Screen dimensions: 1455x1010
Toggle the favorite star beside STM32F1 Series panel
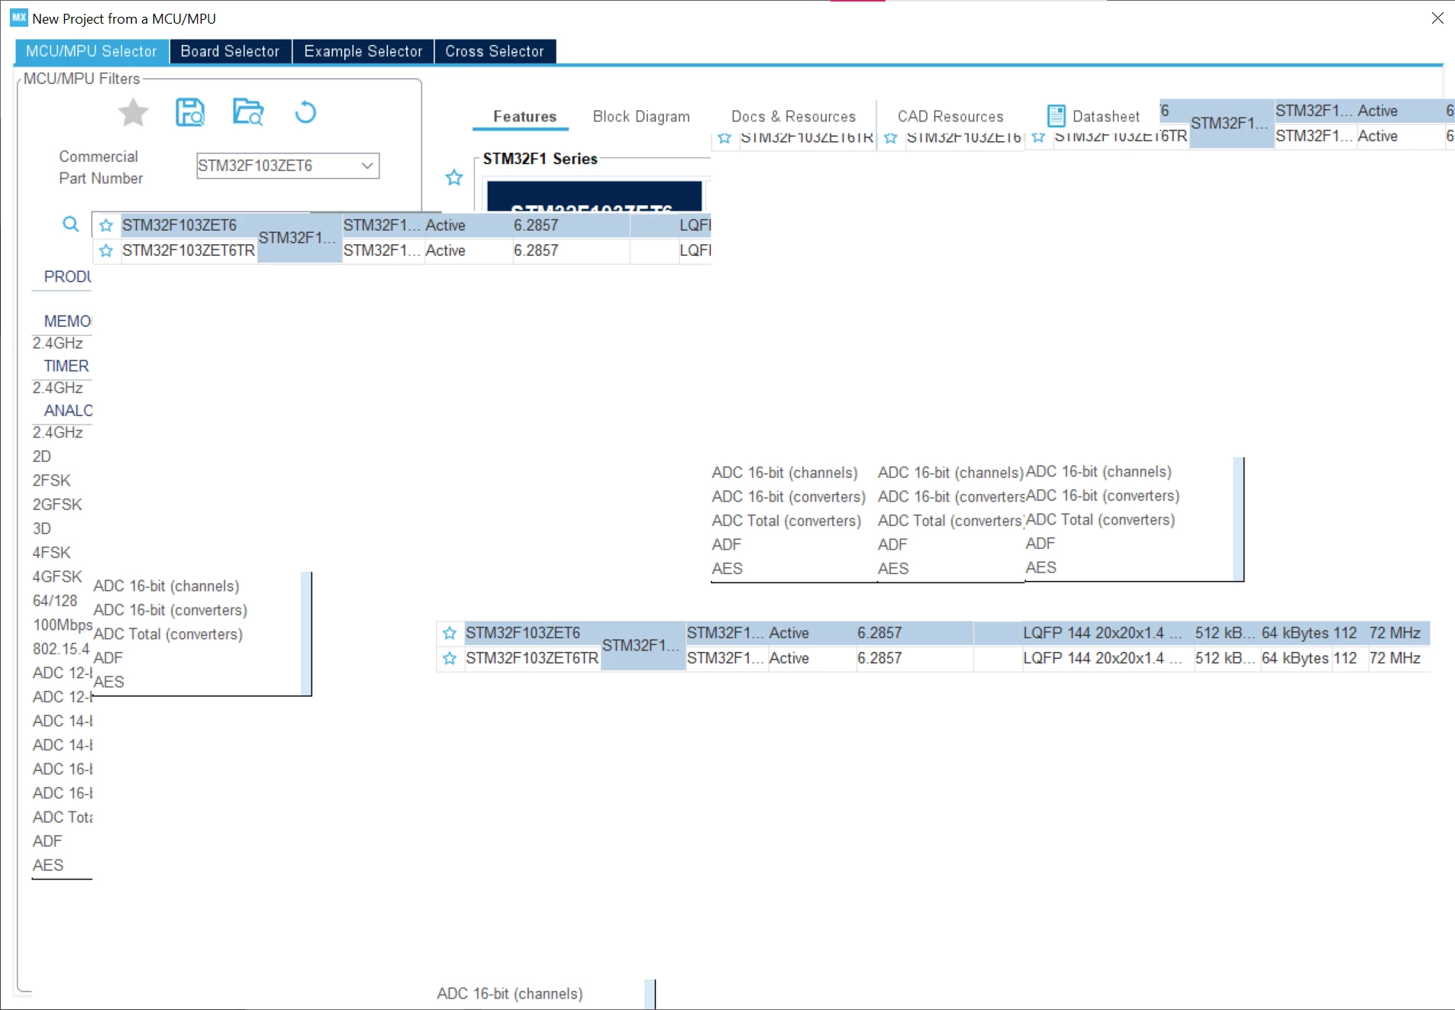(x=454, y=178)
